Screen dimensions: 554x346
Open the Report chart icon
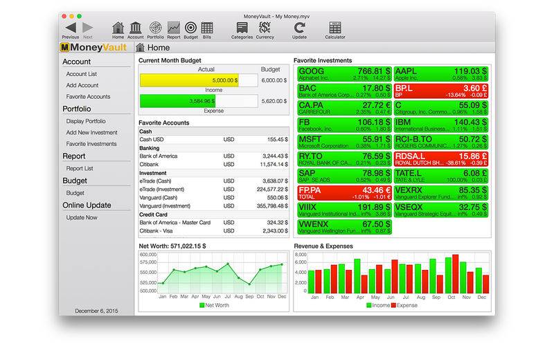173,27
